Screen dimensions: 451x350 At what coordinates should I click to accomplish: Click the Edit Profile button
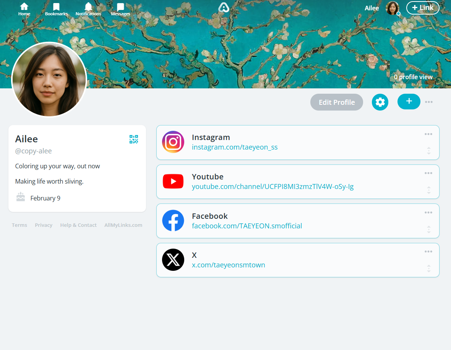pos(336,102)
